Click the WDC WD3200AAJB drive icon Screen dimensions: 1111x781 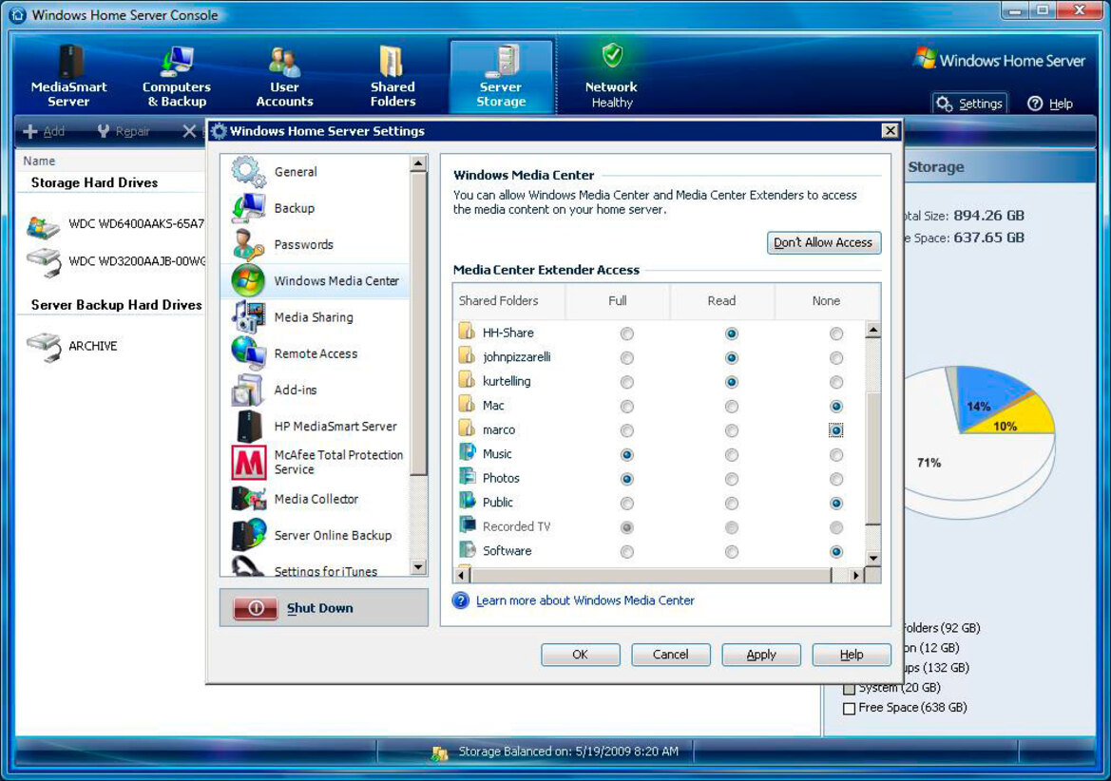tap(44, 262)
